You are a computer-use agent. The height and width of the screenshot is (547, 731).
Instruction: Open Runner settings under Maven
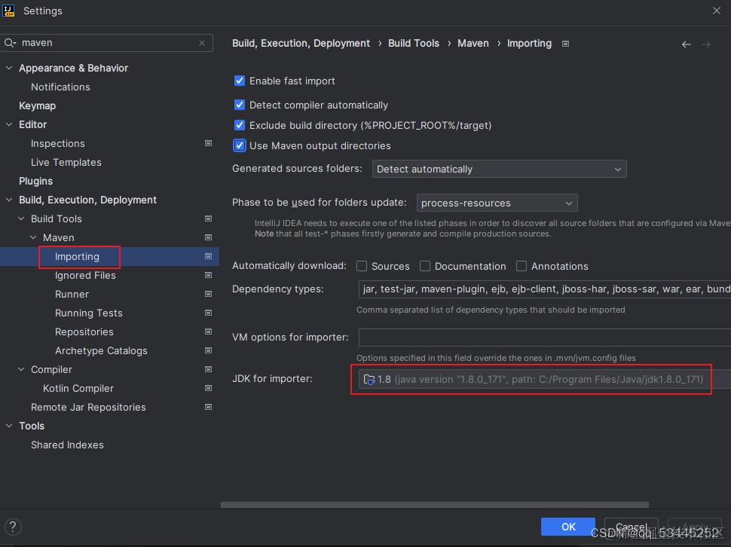pos(72,295)
